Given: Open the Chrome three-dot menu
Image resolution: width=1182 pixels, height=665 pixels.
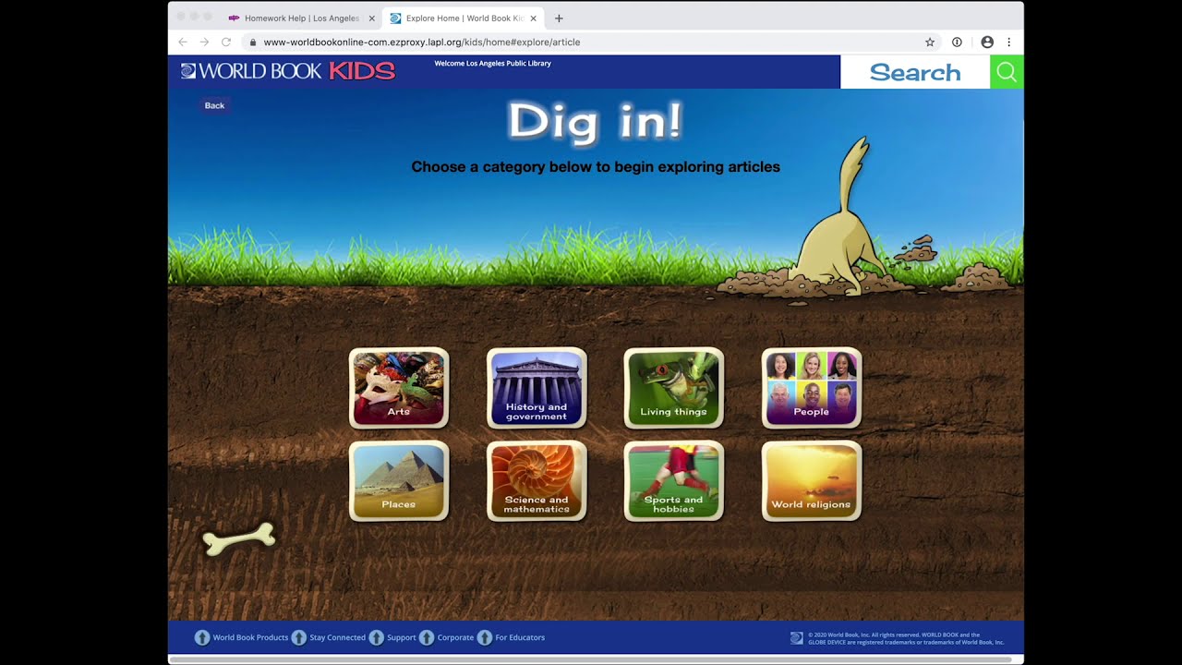Looking at the screenshot, I should tap(1008, 42).
